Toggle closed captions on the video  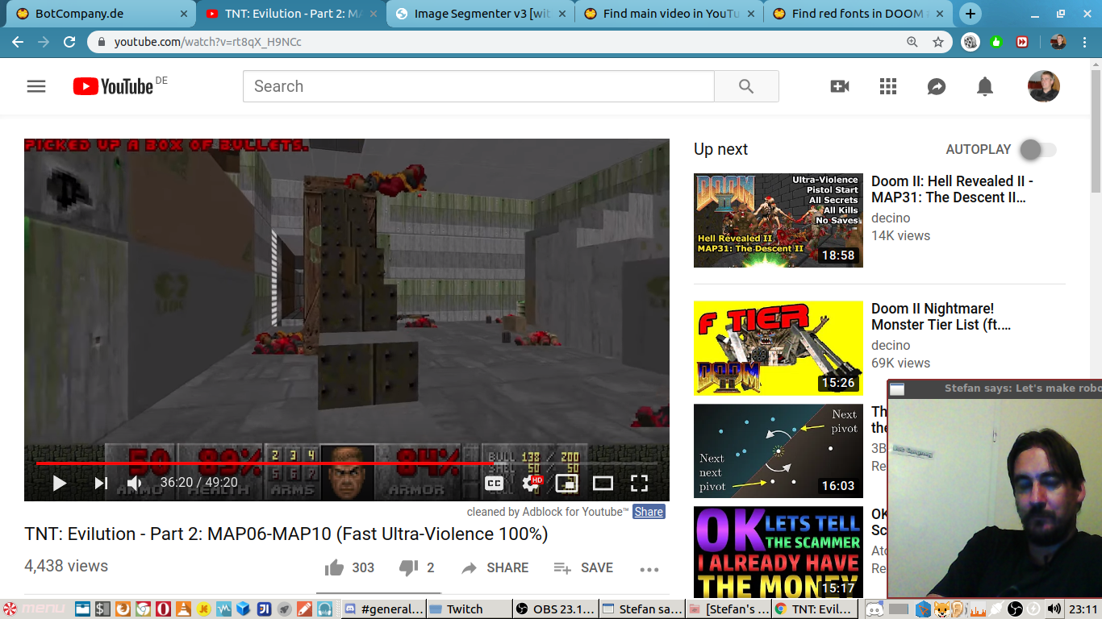[494, 483]
